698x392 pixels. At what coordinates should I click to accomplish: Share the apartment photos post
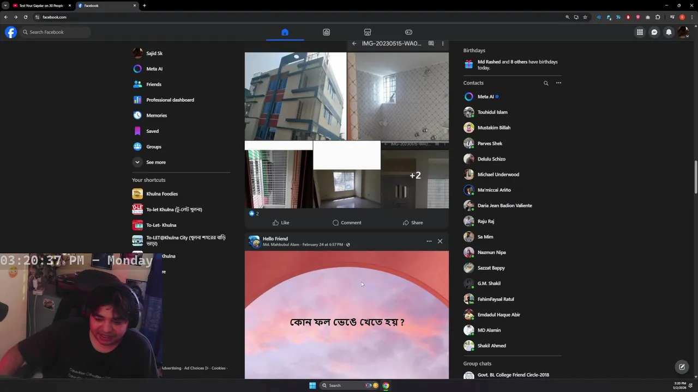tap(413, 223)
